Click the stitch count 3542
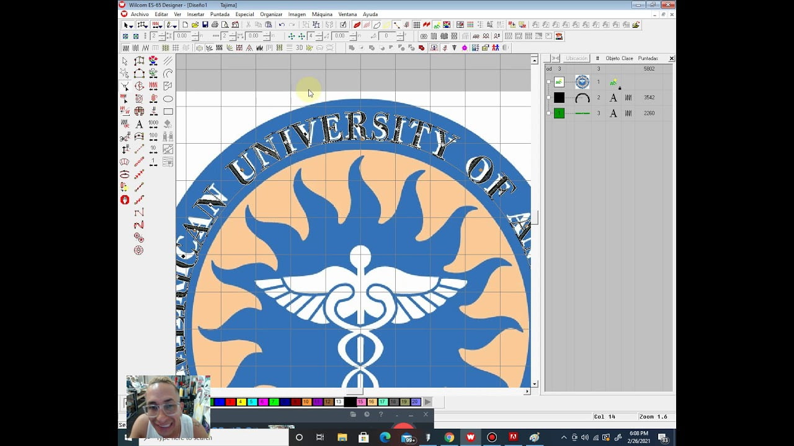Screen dimensions: 794x446 [x=649, y=98]
